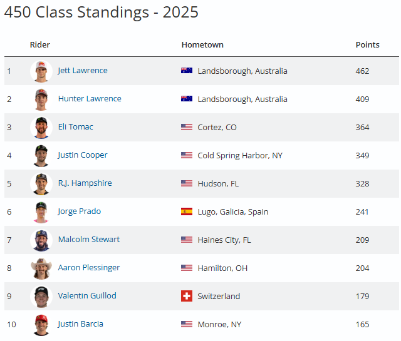Go to Valentin Guillod's rider page
Screen dimensions: 401x341
click(87, 296)
